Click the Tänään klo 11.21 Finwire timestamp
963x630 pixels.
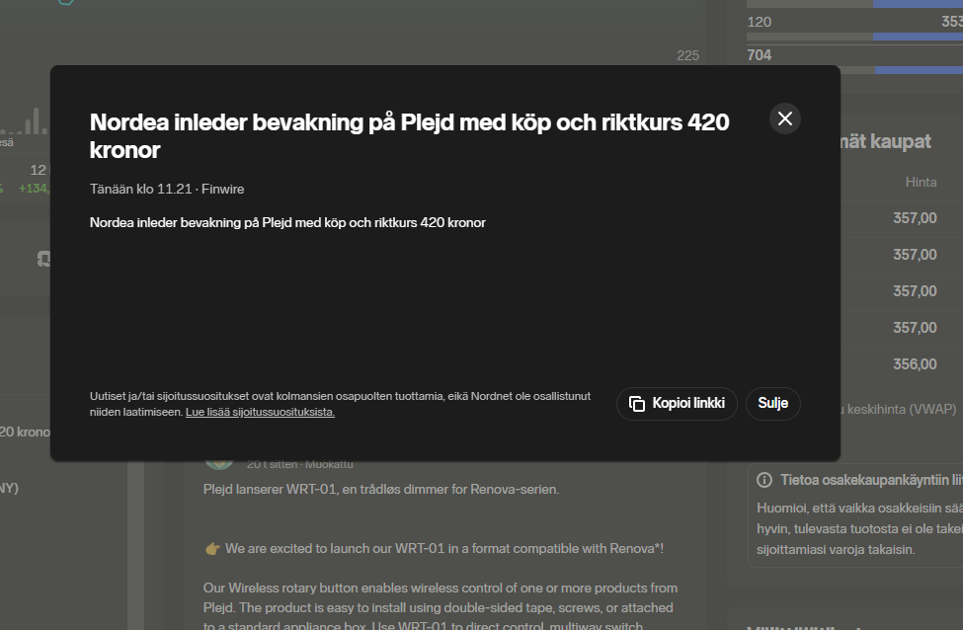[x=167, y=189]
